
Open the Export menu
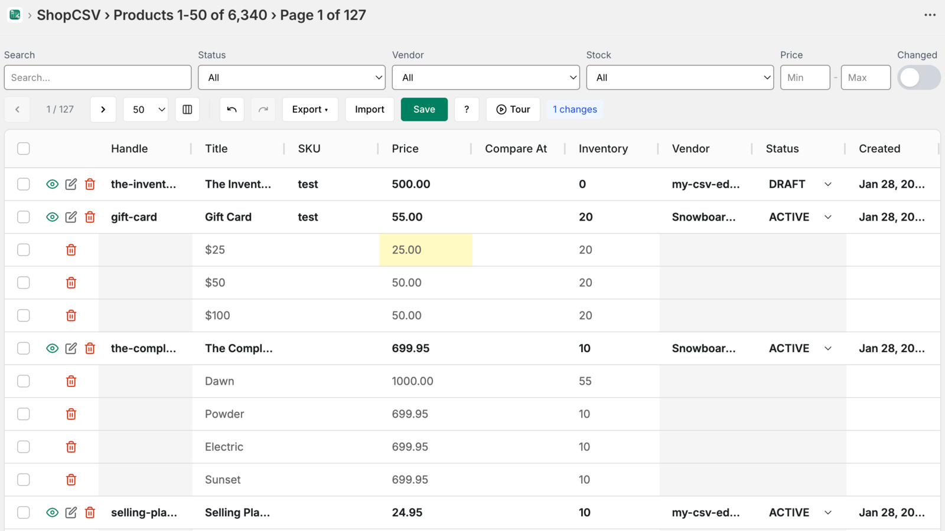click(x=309, y=110)
